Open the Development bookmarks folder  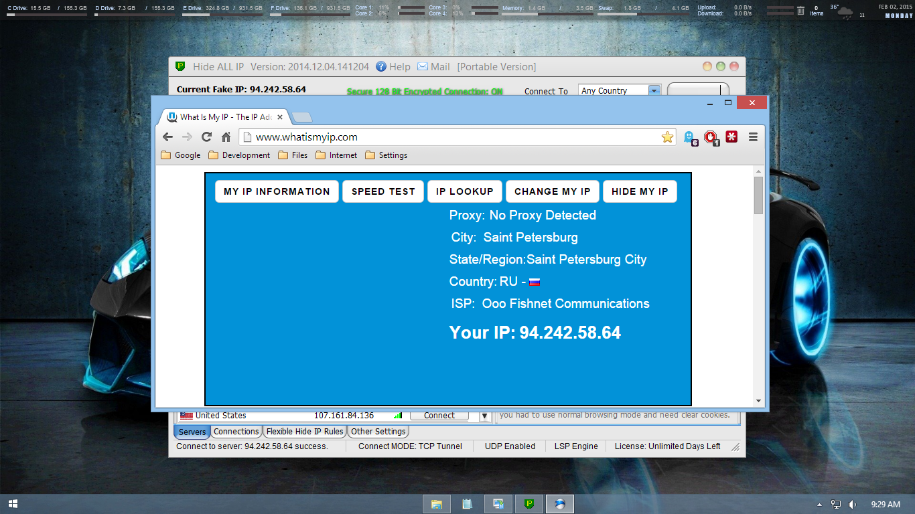tap(239, 155)
